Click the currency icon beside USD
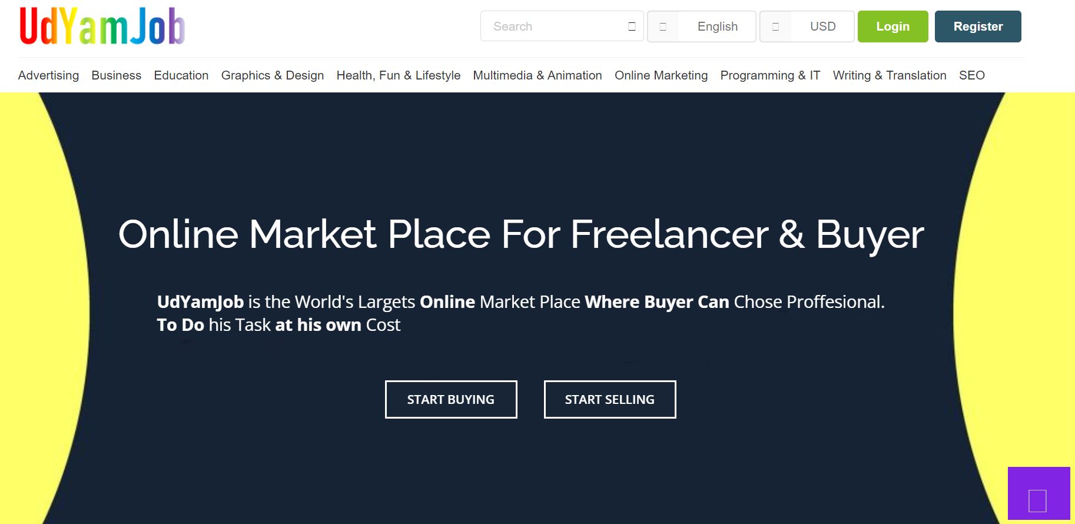Viewport: 1075px width, 524px height. (x=775, y=26)
